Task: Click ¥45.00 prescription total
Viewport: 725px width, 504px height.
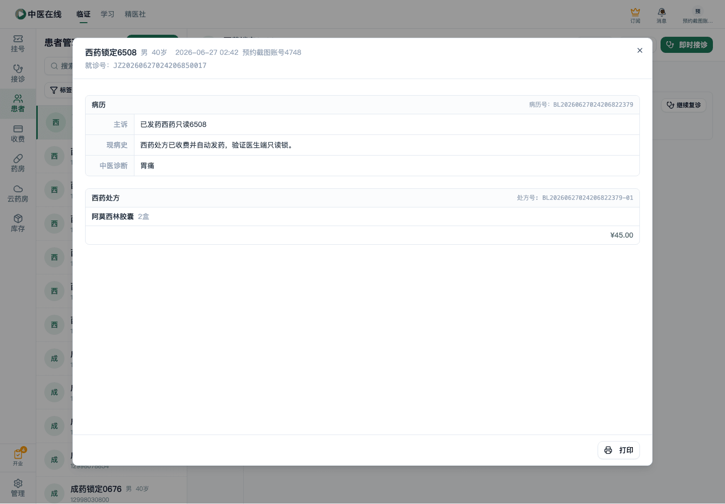Action: (x=622, y=235)
